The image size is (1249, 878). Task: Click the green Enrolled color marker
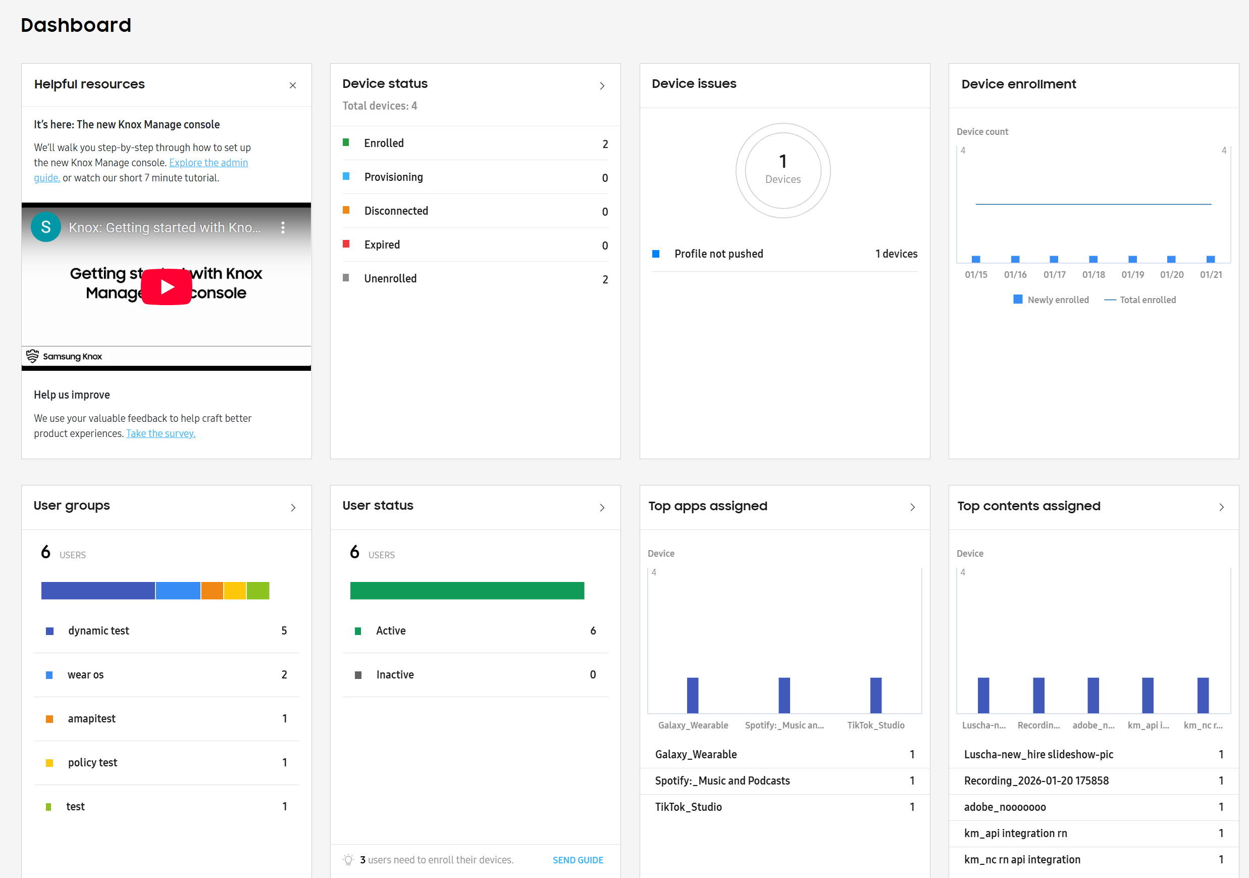coord(346,142)
